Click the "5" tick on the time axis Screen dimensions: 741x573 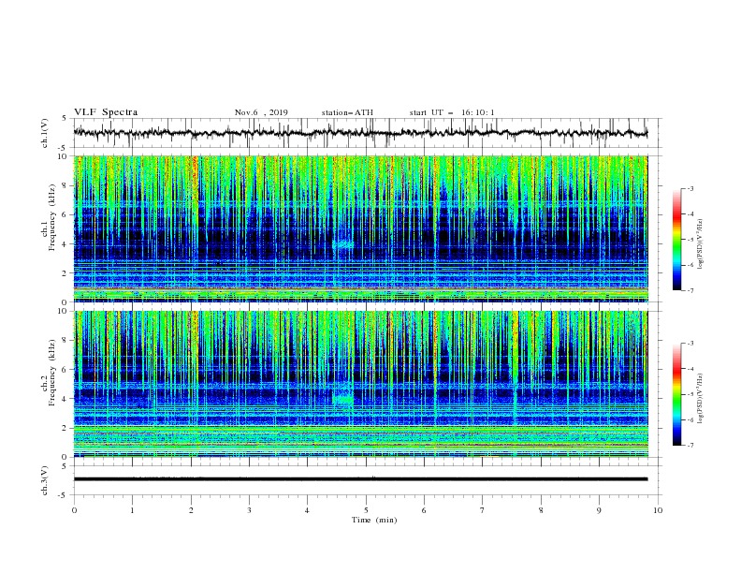366,510
